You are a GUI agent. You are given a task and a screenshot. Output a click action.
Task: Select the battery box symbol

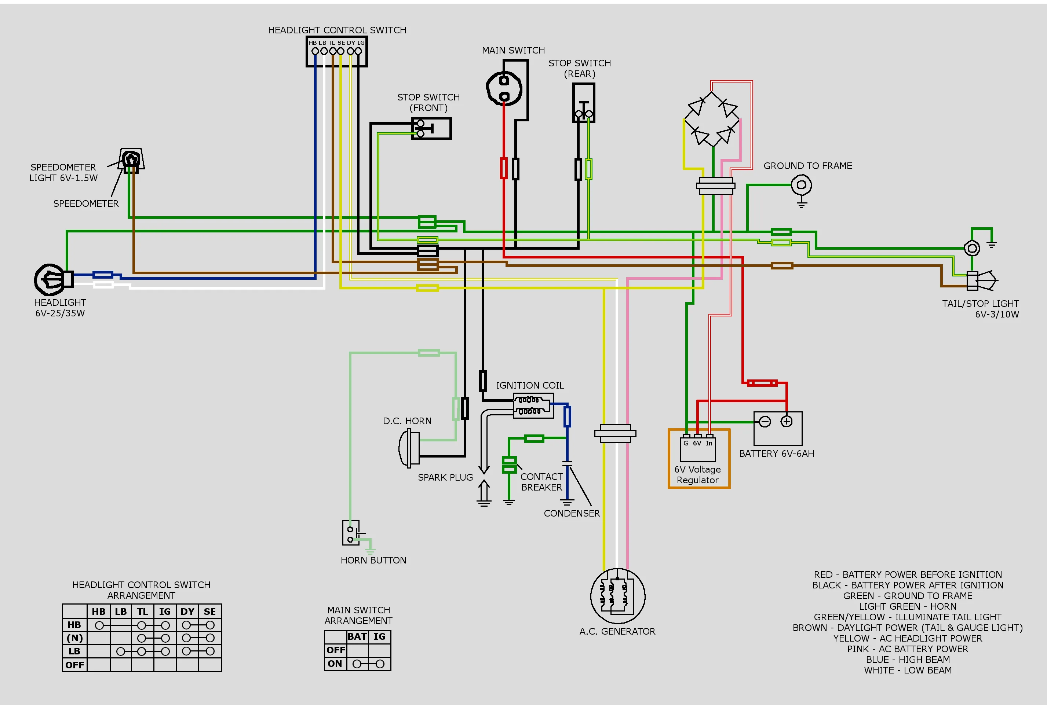point(777,429)
